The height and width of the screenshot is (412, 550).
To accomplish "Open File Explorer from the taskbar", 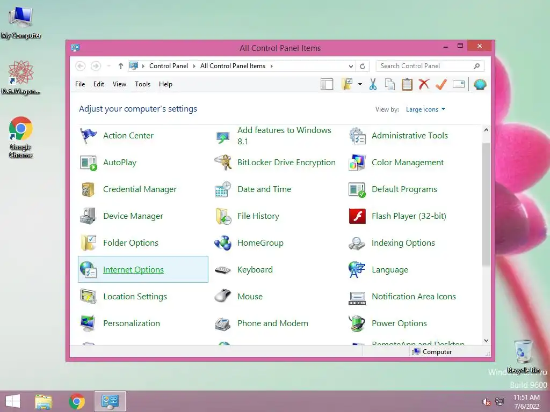I will tap(44, 401).
